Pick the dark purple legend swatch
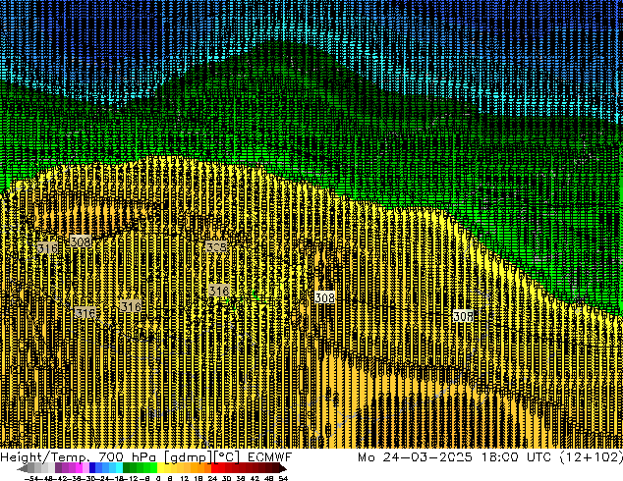 tap(58, 467)
